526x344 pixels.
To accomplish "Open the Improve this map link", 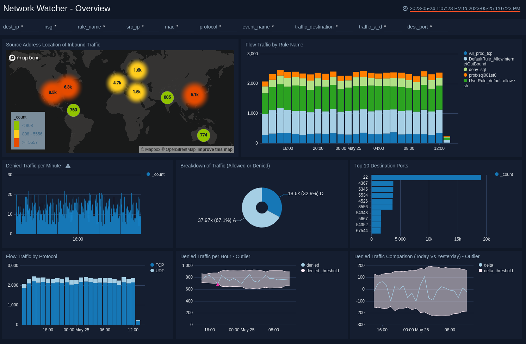I will pos(215,149).
